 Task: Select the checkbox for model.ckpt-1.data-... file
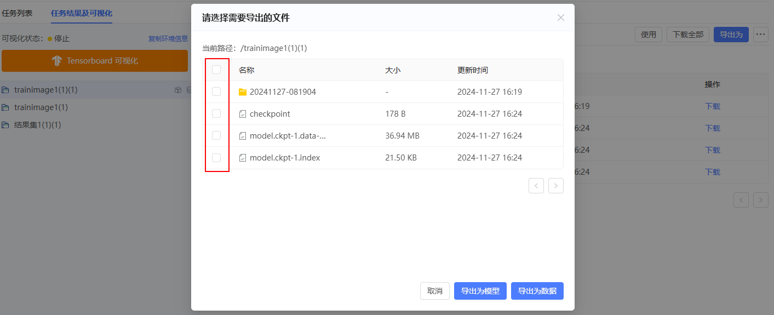216,135
